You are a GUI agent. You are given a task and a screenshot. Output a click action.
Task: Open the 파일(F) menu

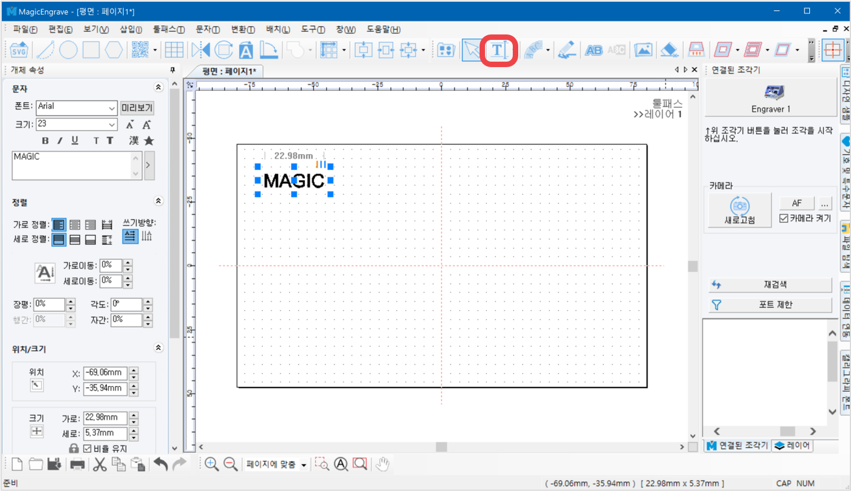25,29
